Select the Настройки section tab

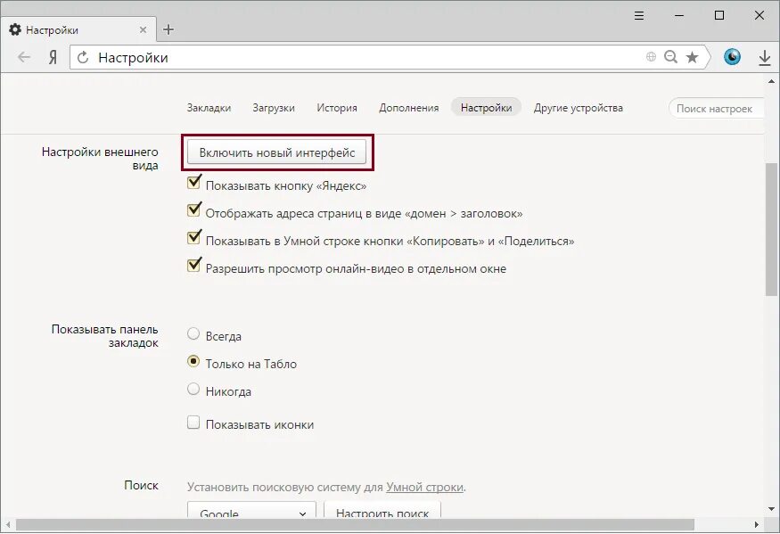coord(486,108)
